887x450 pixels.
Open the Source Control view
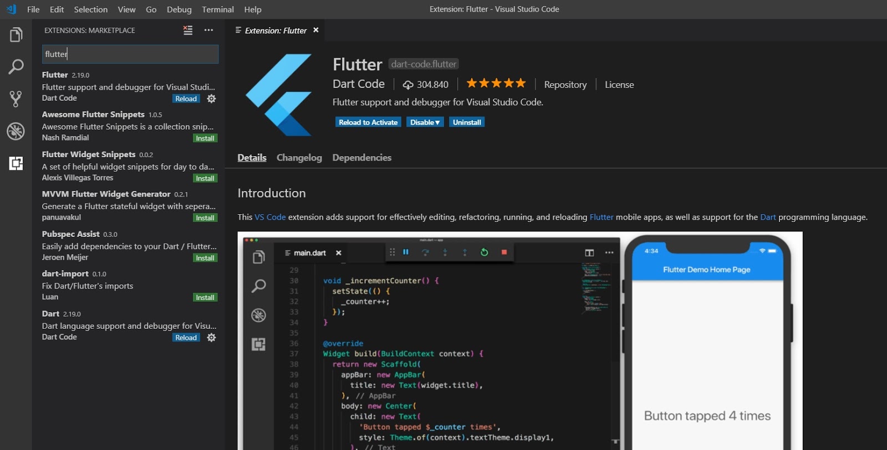click(16, 99)
